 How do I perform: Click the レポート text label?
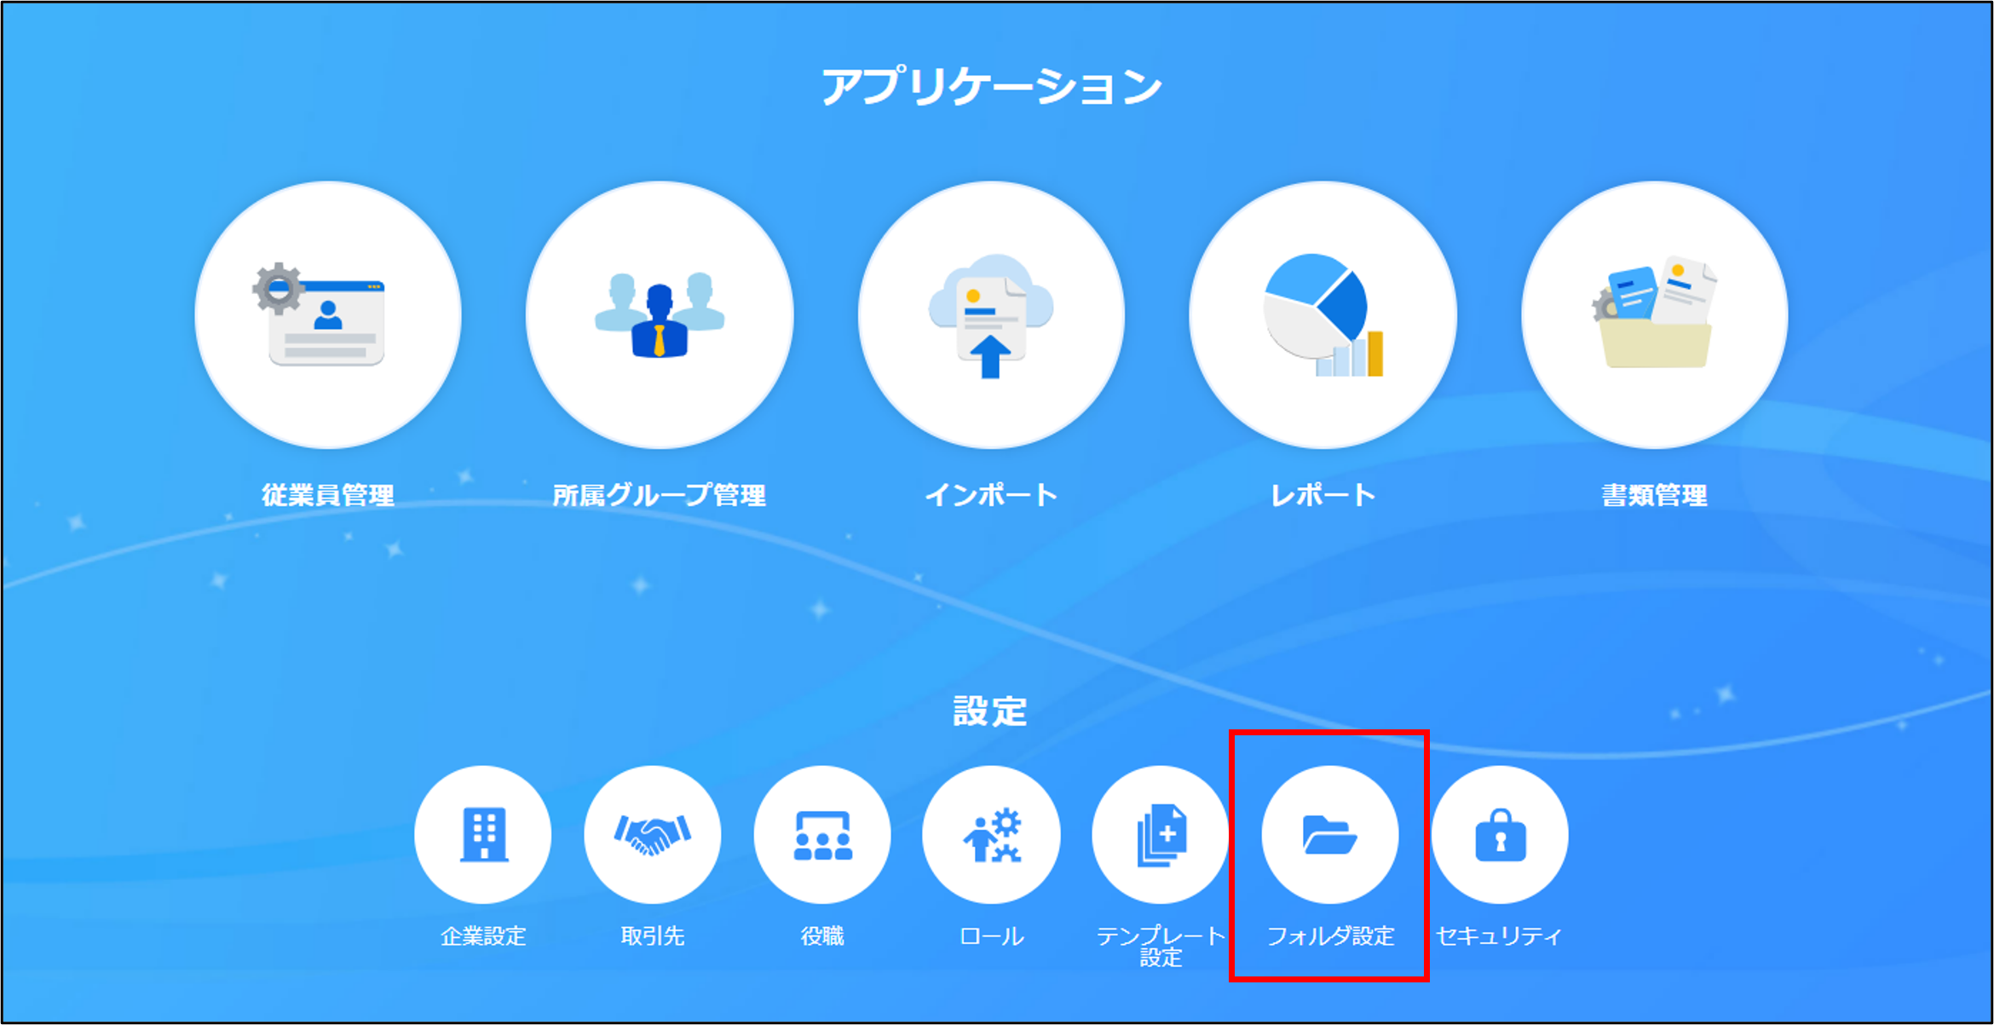pyautogui.click(x=1323, y=495)
